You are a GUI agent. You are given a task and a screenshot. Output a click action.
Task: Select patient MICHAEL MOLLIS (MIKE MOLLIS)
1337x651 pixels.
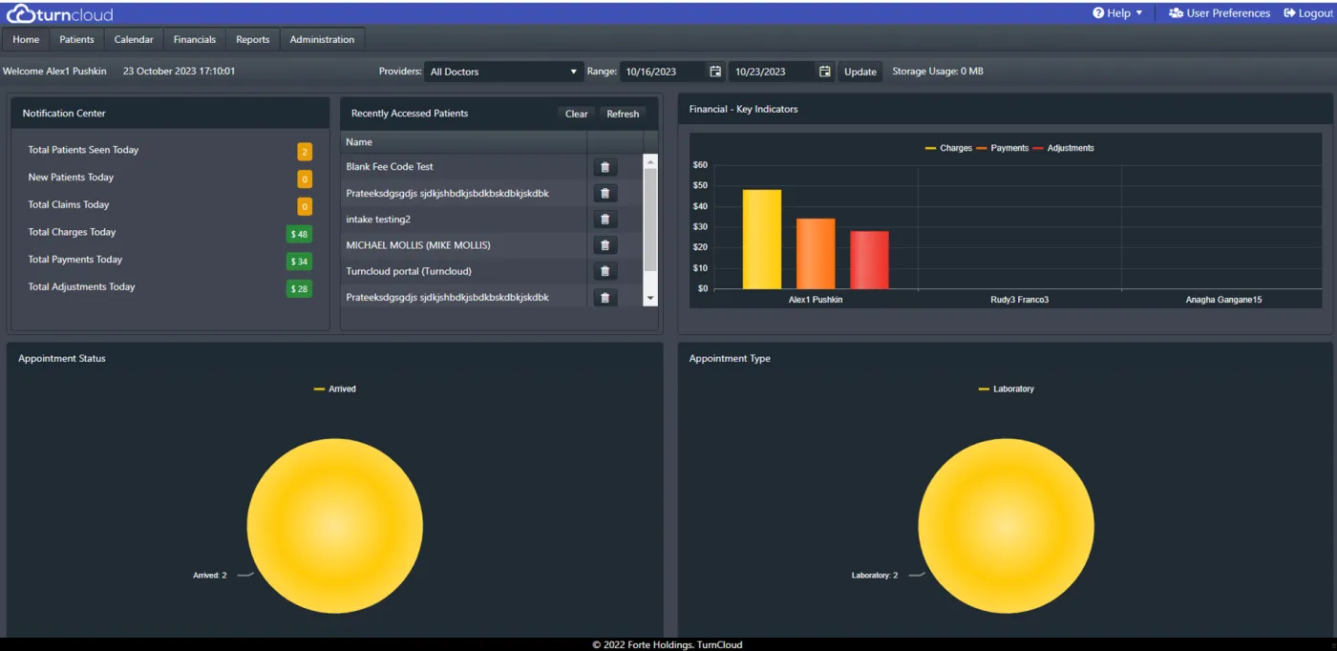point(418,245)
